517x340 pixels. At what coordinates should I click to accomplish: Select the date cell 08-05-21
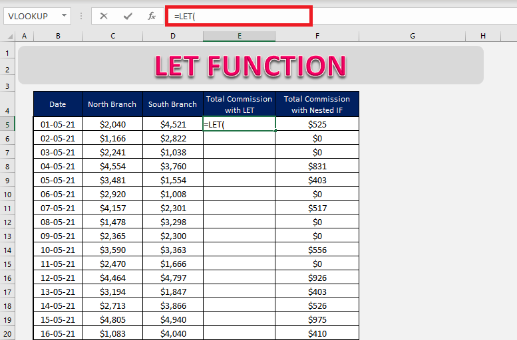point(58,222)
